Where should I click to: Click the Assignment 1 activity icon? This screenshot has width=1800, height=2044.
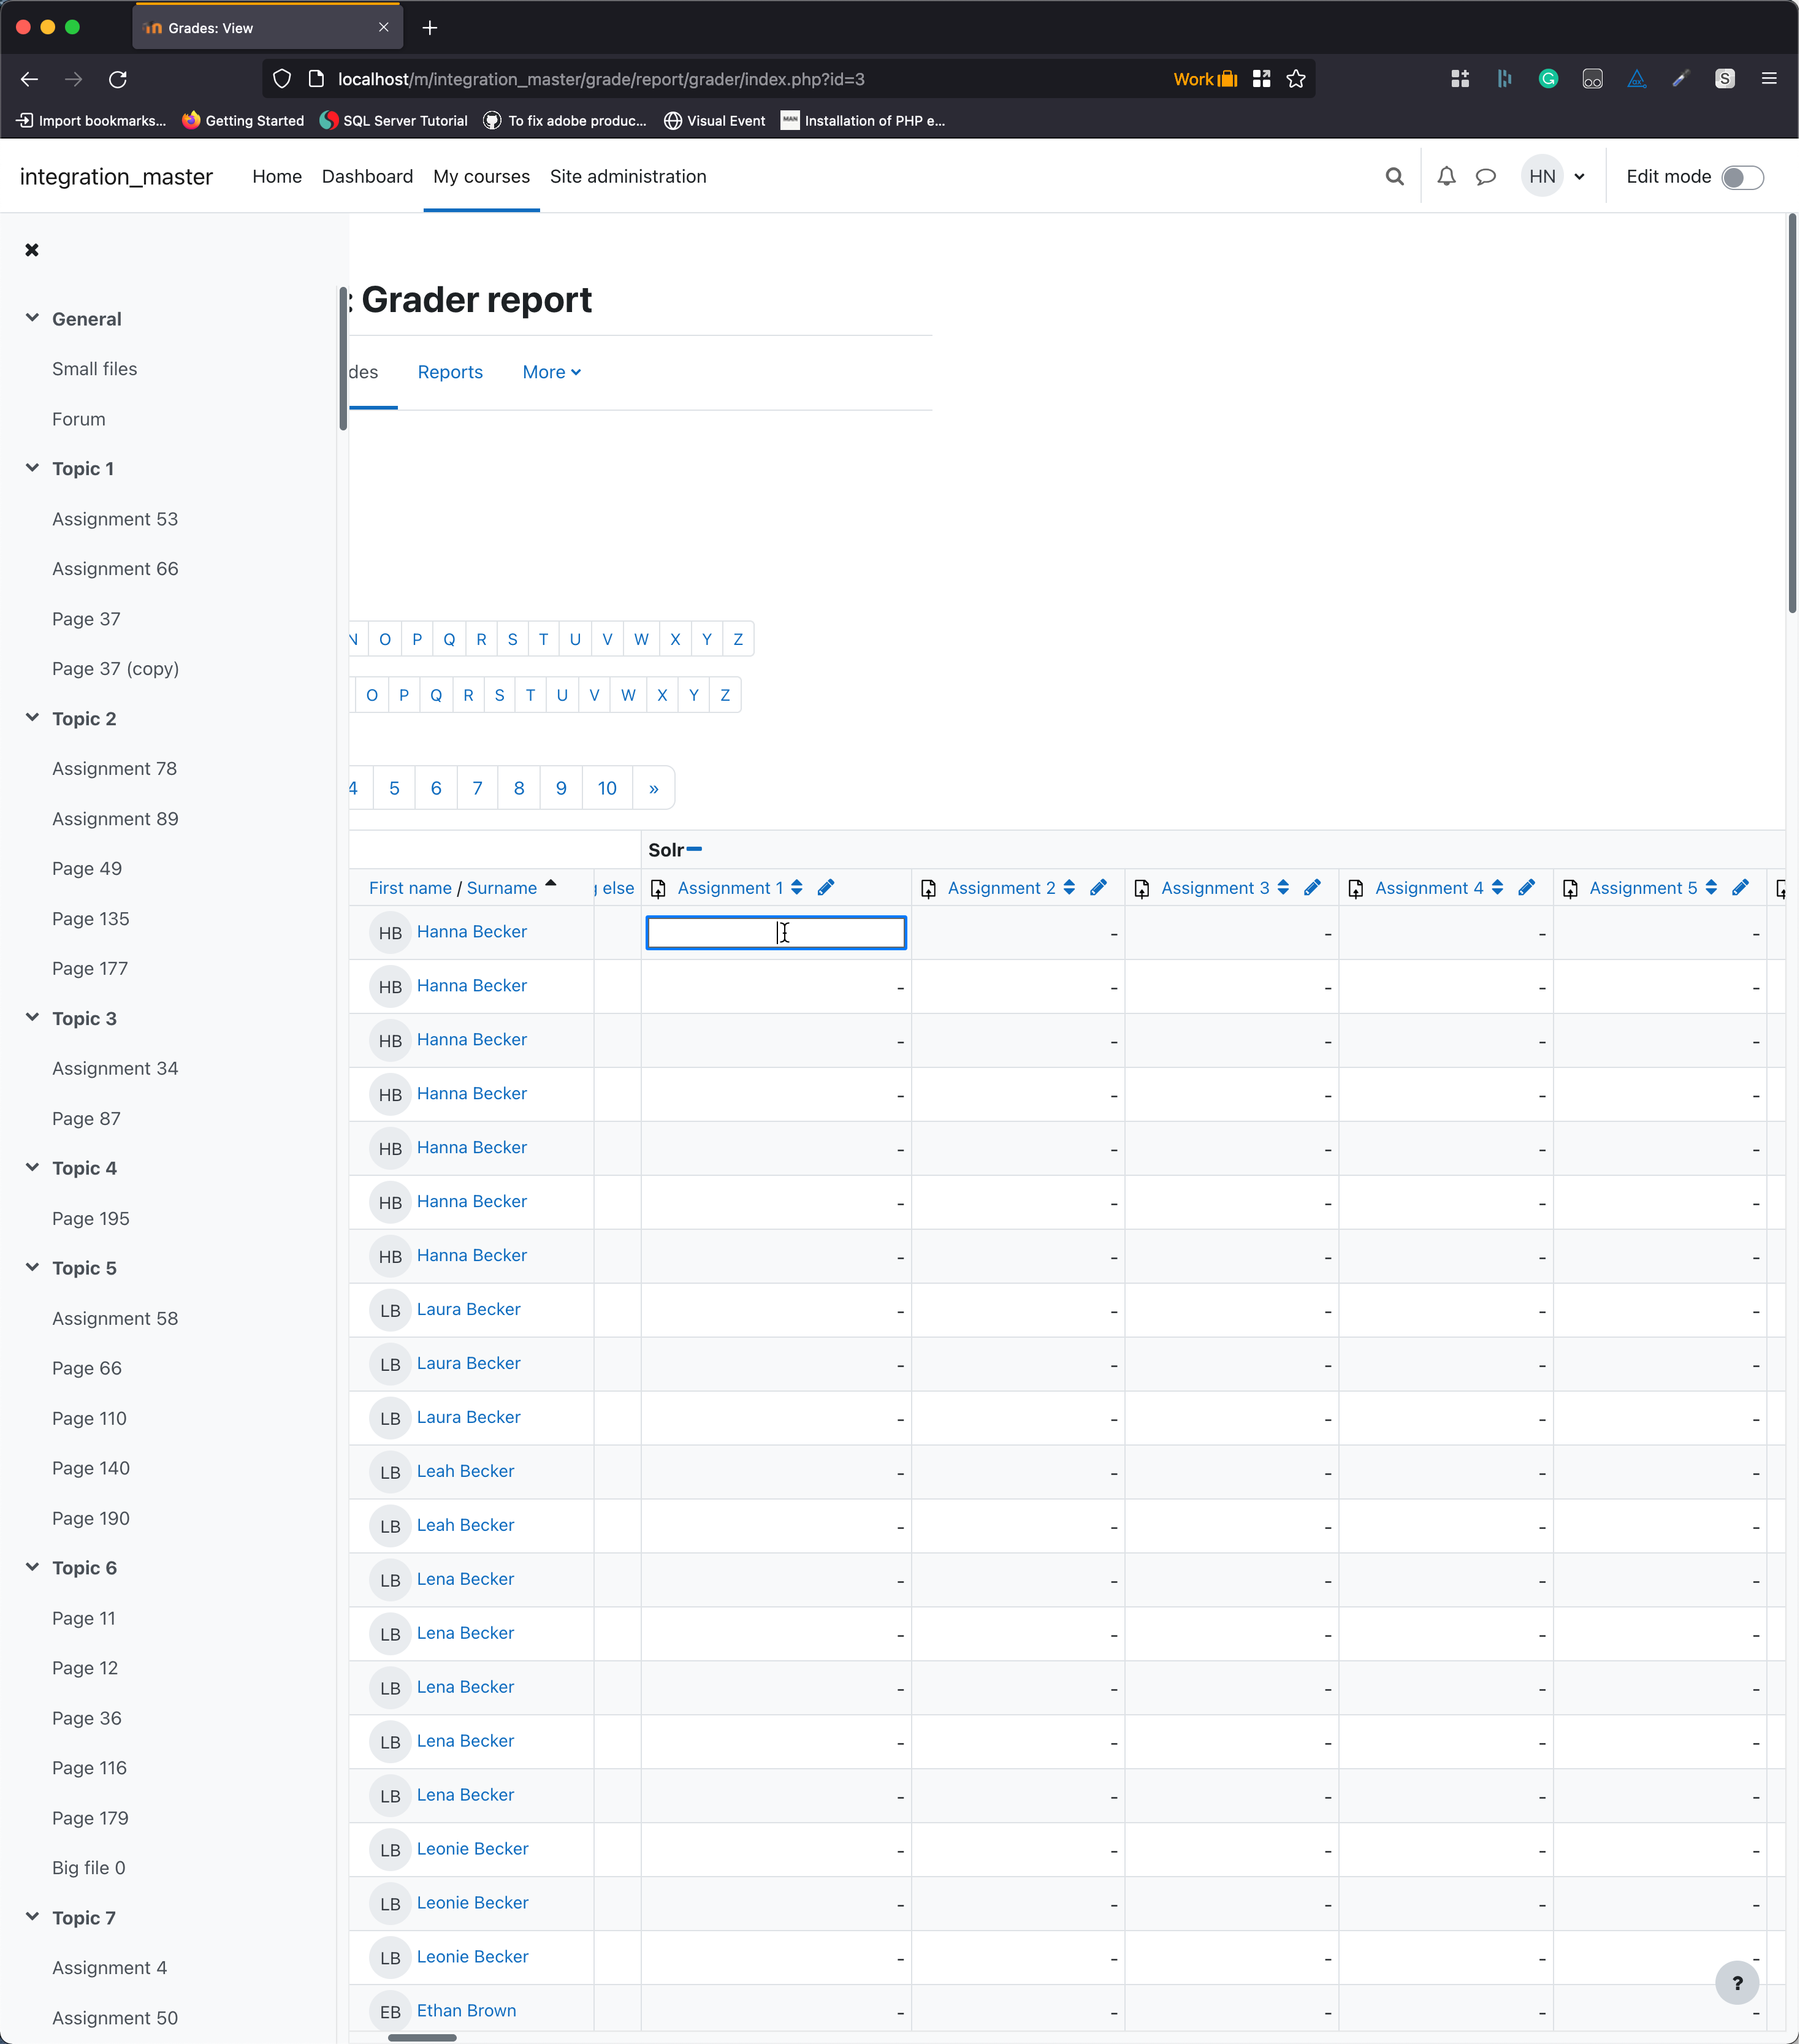(x=658, y=889)
